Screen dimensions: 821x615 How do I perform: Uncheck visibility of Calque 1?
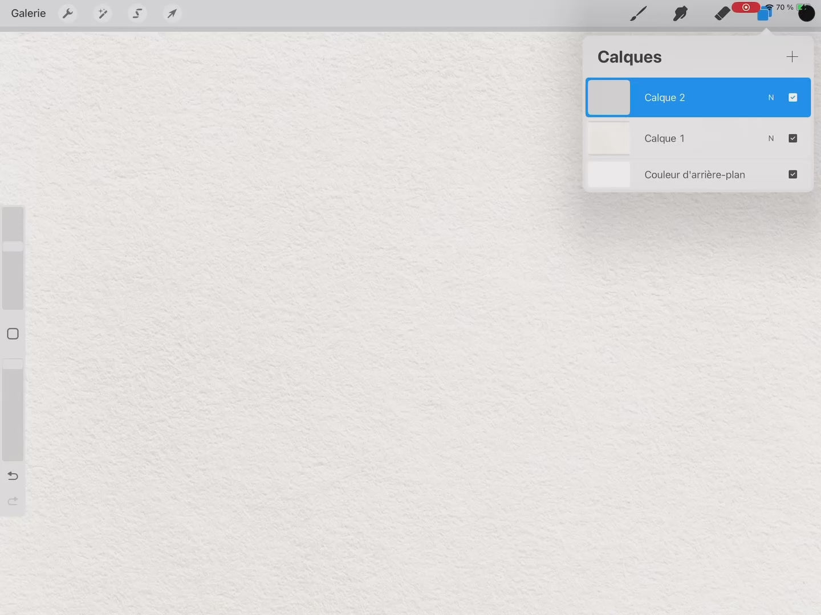point(792,138)
